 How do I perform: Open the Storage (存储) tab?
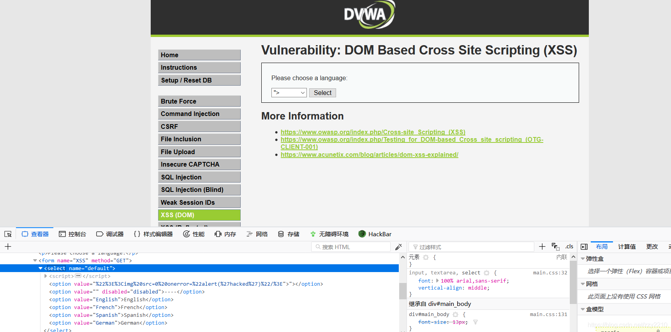[289, 234]
